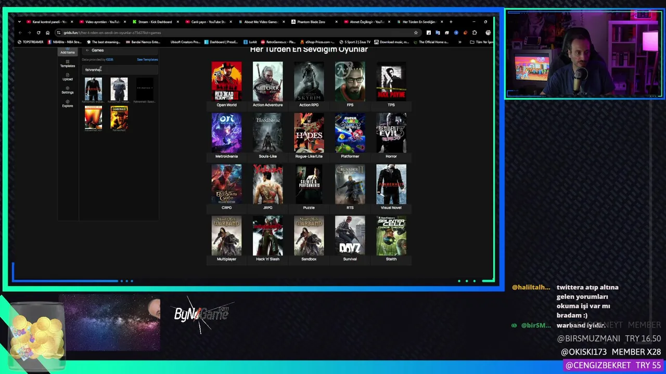Select the Fahrenheit Visual Novel cover

pyautogui.click(x=391, y=184)
